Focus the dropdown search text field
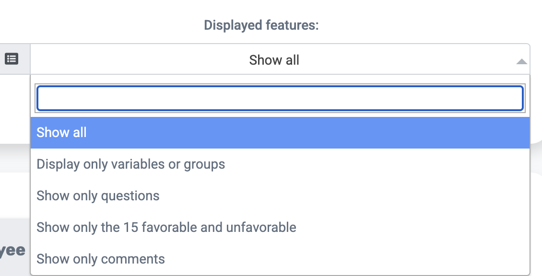This screenshot has height=276, width=542. [x=280, y=98]
